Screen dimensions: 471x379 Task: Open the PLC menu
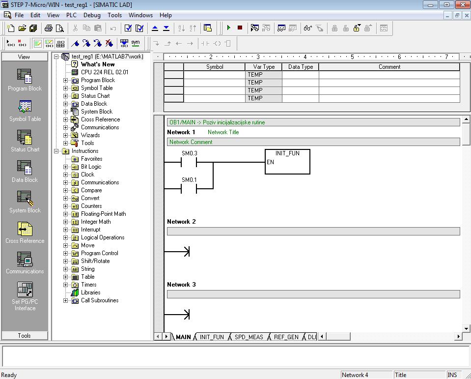[x=71, y=15]
